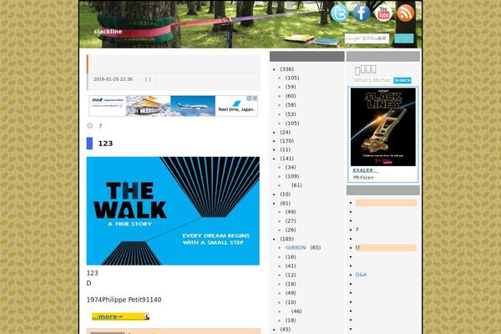Open the Slack Lines ratchet ad image
The width and height of the screenshot is (501, 334).
click(383, 127)
